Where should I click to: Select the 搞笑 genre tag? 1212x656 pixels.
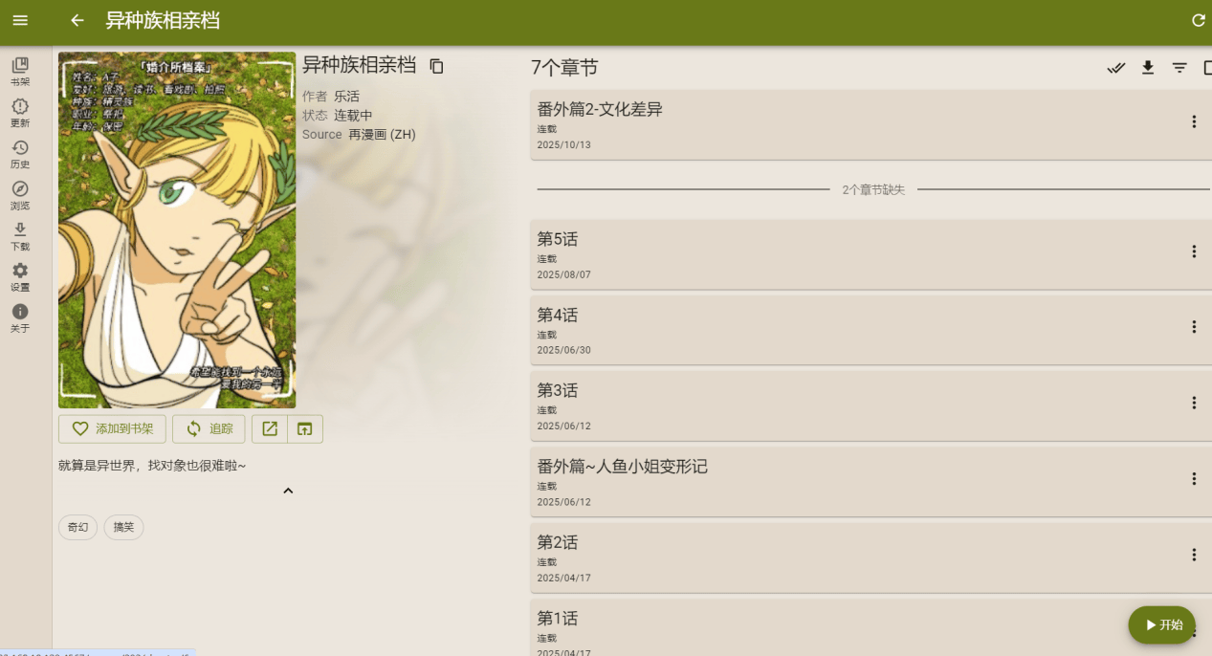[x=123, y=527]
